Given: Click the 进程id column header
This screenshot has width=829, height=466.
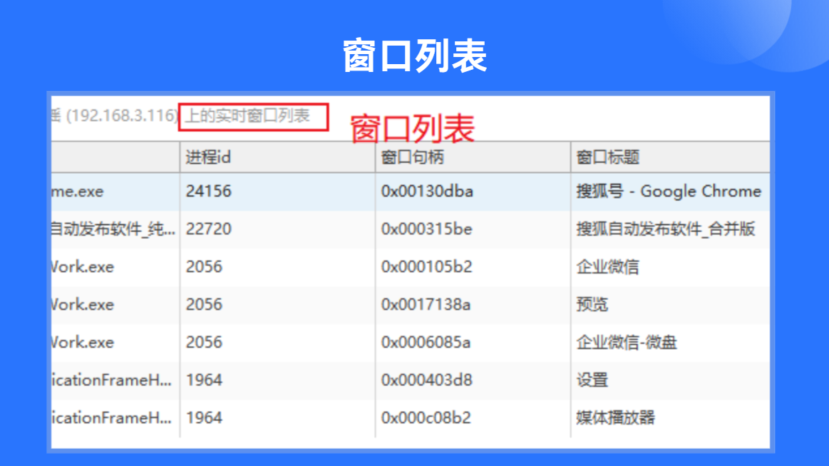Looking at the screenshot, I should 277,157.
